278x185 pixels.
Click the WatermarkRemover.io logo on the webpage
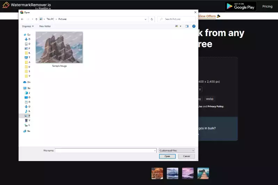click(27, 5)
